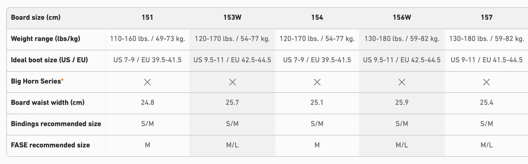The width and height of the screenshot is (528, 164).
Task: Click the X mark in the 156W column
Action: click(x=402, y=82)
